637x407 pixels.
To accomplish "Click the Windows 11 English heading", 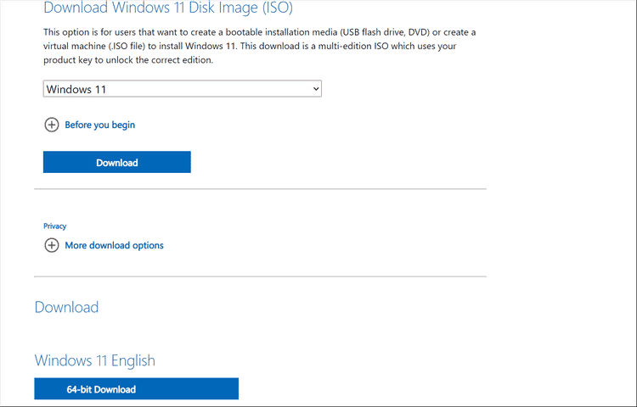I will (94, 360).
